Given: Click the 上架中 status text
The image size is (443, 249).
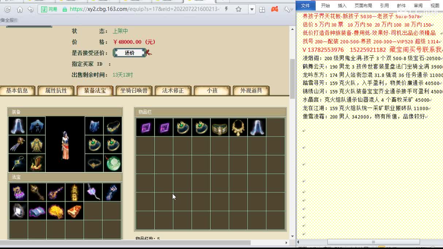Looking at the screenshot, I should 120,31.
